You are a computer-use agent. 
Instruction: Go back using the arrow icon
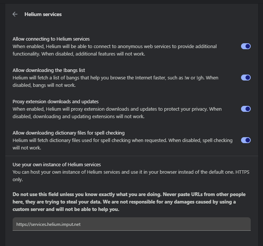pos(15,14)
